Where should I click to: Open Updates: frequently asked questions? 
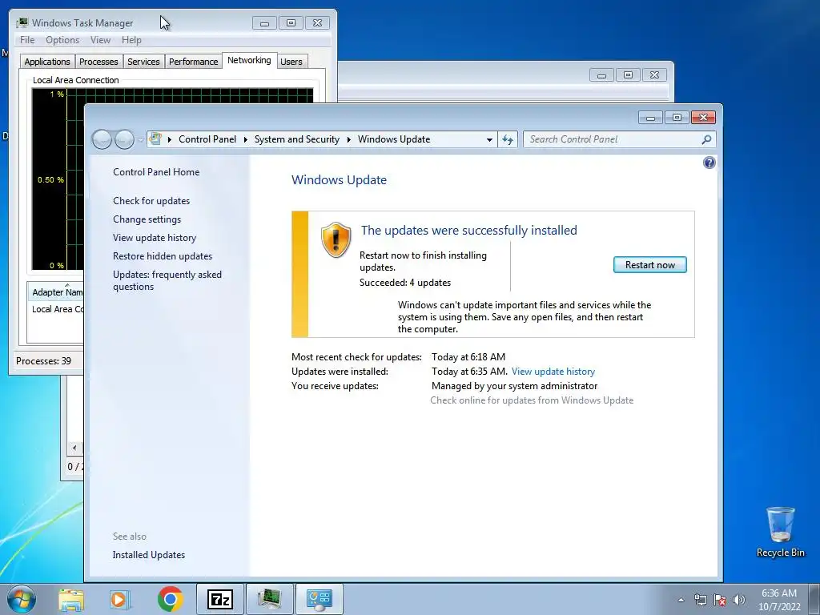pyautogui.click(x=167, y=280)
